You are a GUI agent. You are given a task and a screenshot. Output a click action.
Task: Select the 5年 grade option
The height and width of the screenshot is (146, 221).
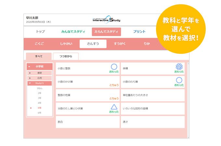pos(39,108)
